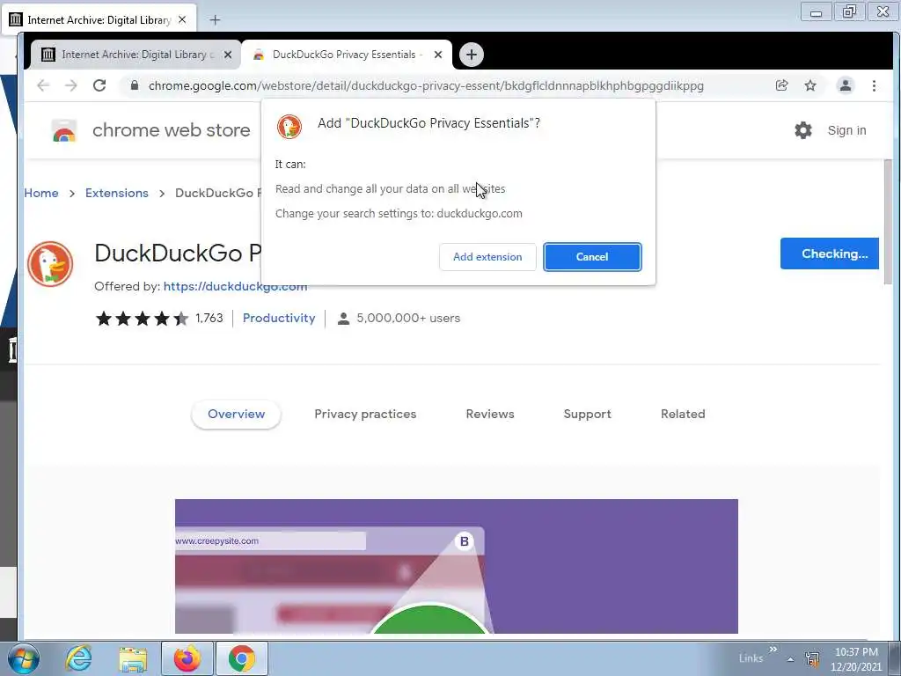Click the forward navigation arrow
Image resolution: width=901 pixels, height=676 pixels.
pyautogui.click(x=70, y=85)
